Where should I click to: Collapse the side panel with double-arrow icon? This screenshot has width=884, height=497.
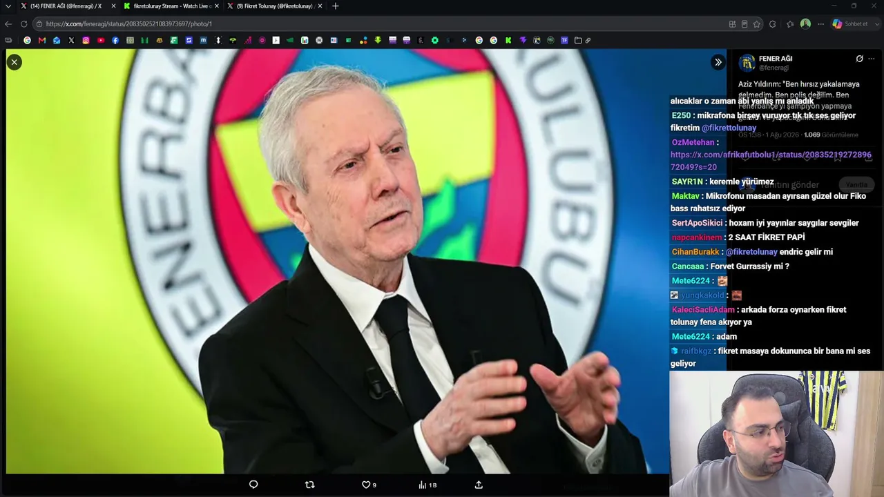[718, 62]
